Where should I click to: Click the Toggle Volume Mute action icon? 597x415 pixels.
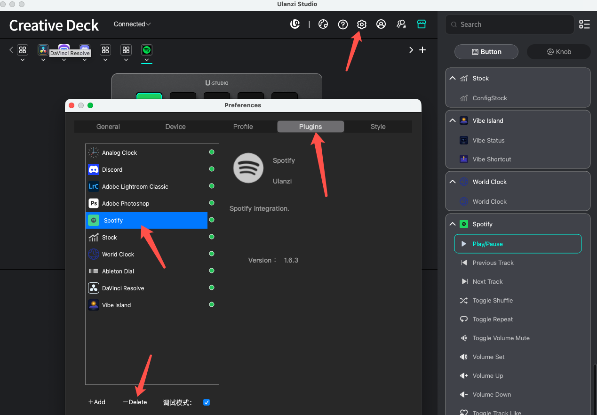tap(464, 338)
